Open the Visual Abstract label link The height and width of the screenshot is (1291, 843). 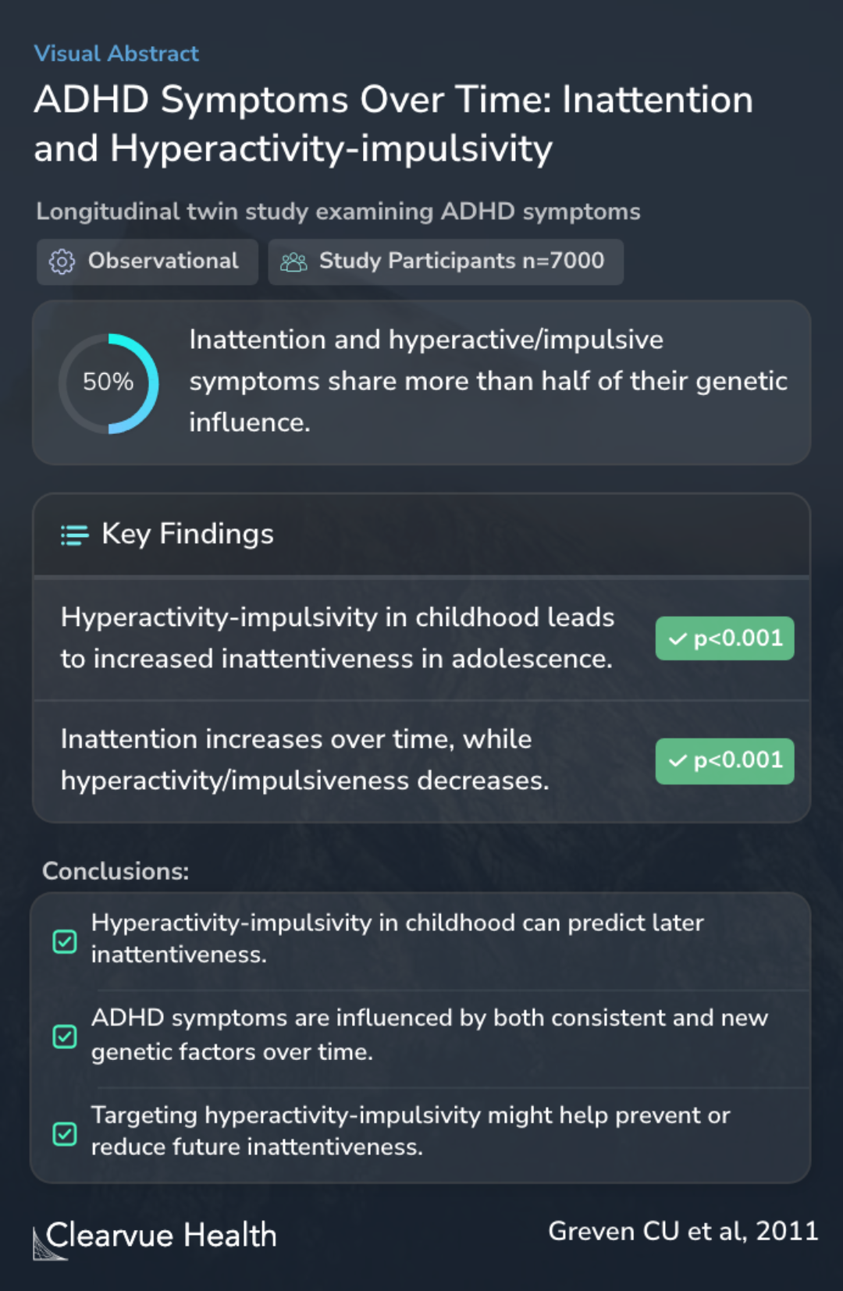click(116, 53)
